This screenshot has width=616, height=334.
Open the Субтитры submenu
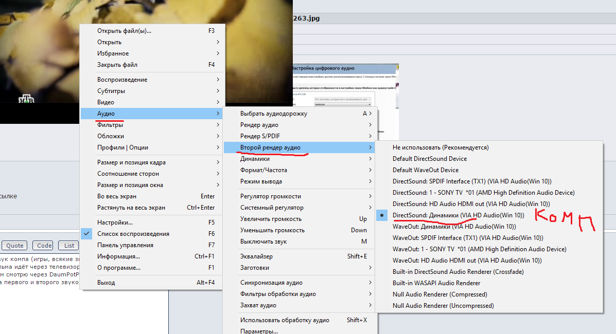click(x=152, y=91)
